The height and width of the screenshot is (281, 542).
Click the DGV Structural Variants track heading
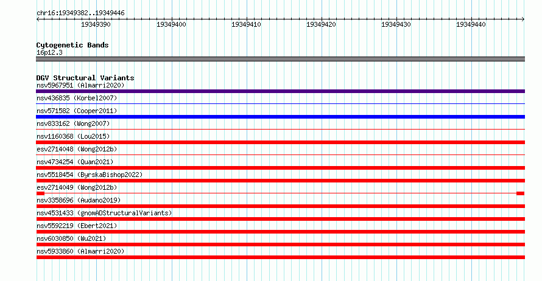pyautogui.click(x=85, y=78)
